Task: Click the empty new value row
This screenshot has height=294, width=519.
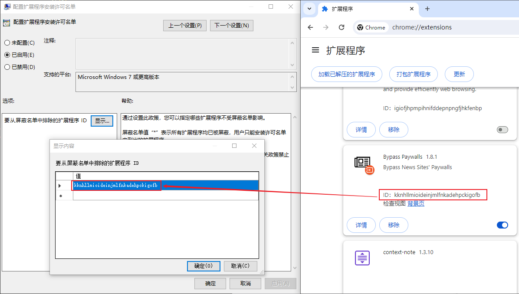Action: 165,196
